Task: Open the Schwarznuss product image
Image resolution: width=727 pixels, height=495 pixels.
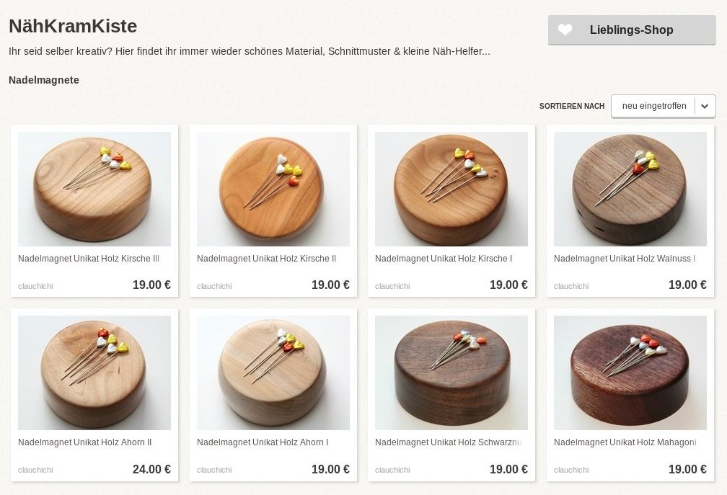Action: pos(451,373)
